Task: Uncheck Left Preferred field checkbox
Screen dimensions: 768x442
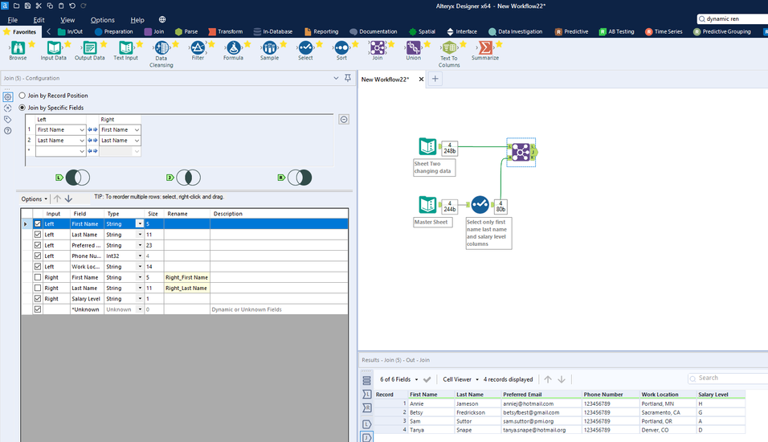Action: coord(38,245)
